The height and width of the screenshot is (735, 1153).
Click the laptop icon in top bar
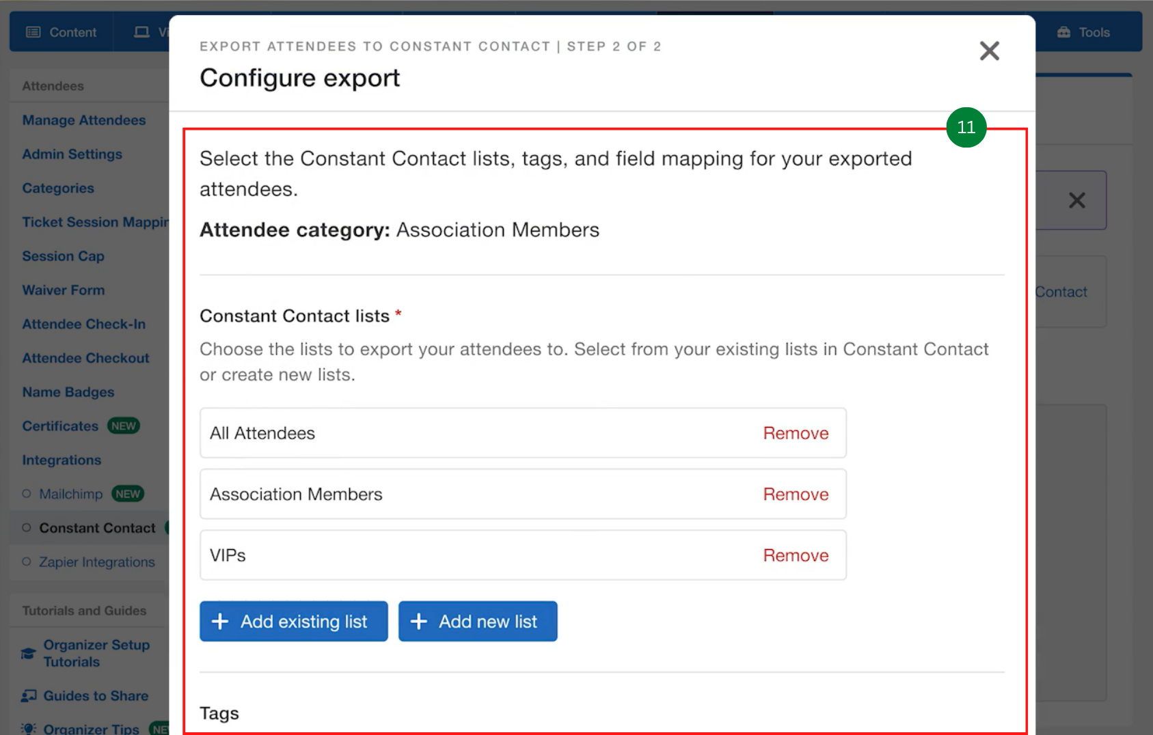click(x=141, y=32)
